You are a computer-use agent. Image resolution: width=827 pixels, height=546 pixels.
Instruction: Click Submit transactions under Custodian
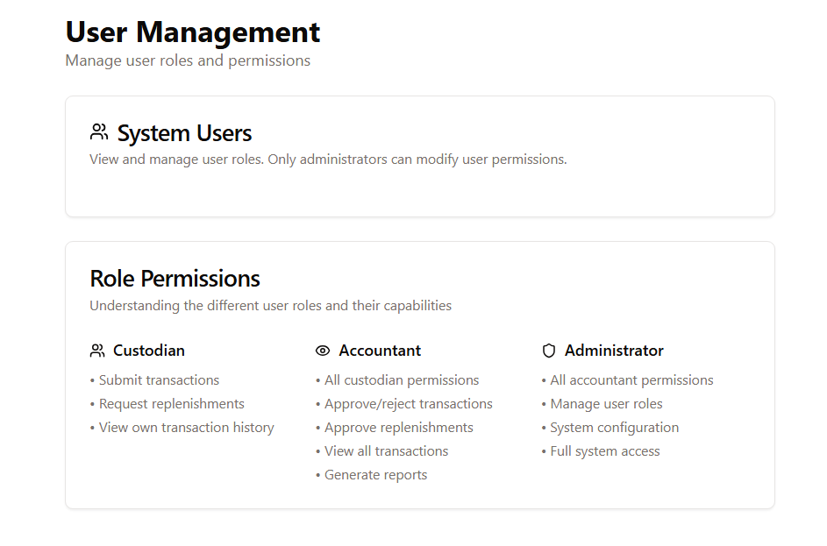coord(159,380)
